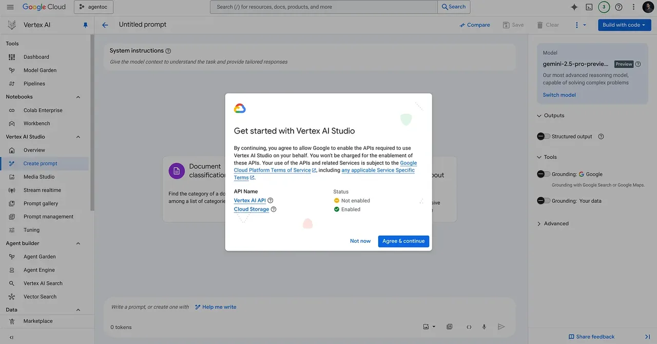Open the agentoc project selector

tap(94, 7)
